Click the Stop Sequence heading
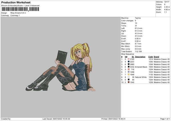This screenshot has height=121, width=171. pos(128,54)
